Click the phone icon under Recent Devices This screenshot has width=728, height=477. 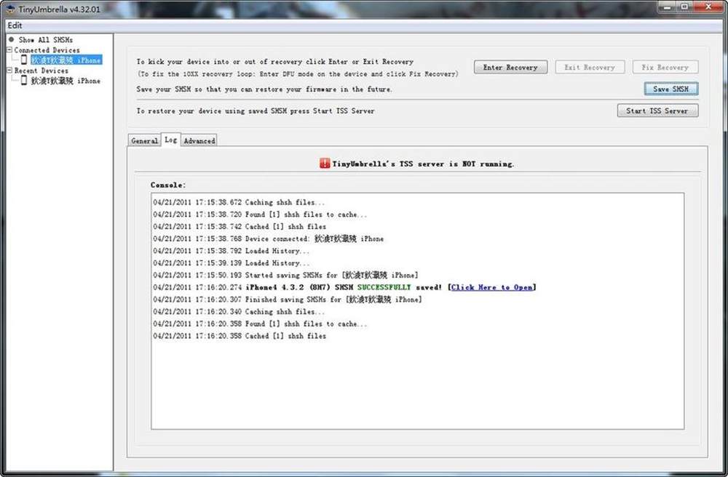(x=24, y=80)
